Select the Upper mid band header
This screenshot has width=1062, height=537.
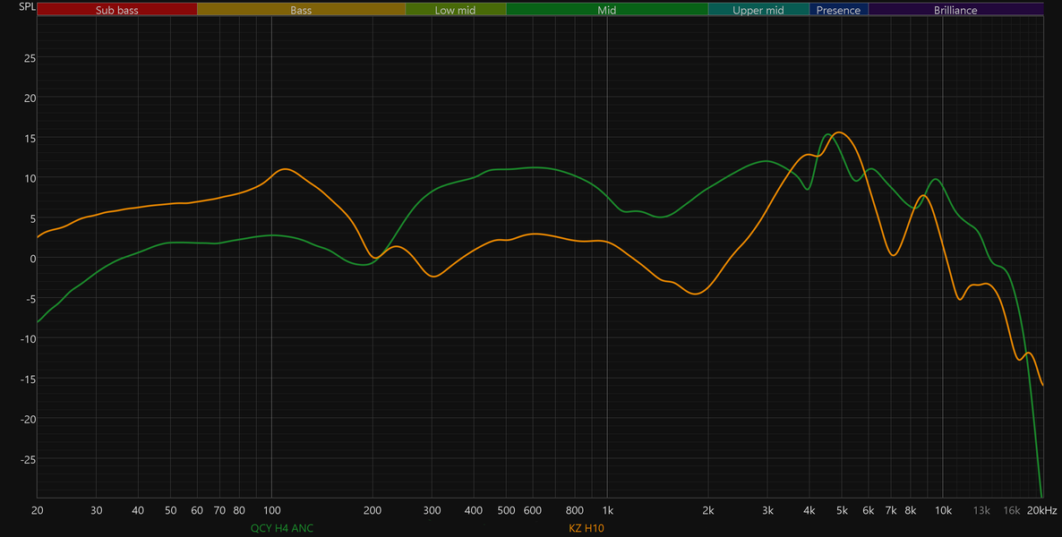point(758,10)
